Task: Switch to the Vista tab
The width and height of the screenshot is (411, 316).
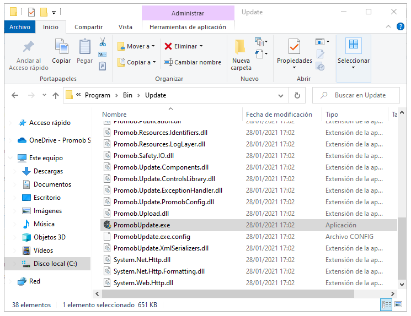Action: click(x=125, y=27)
